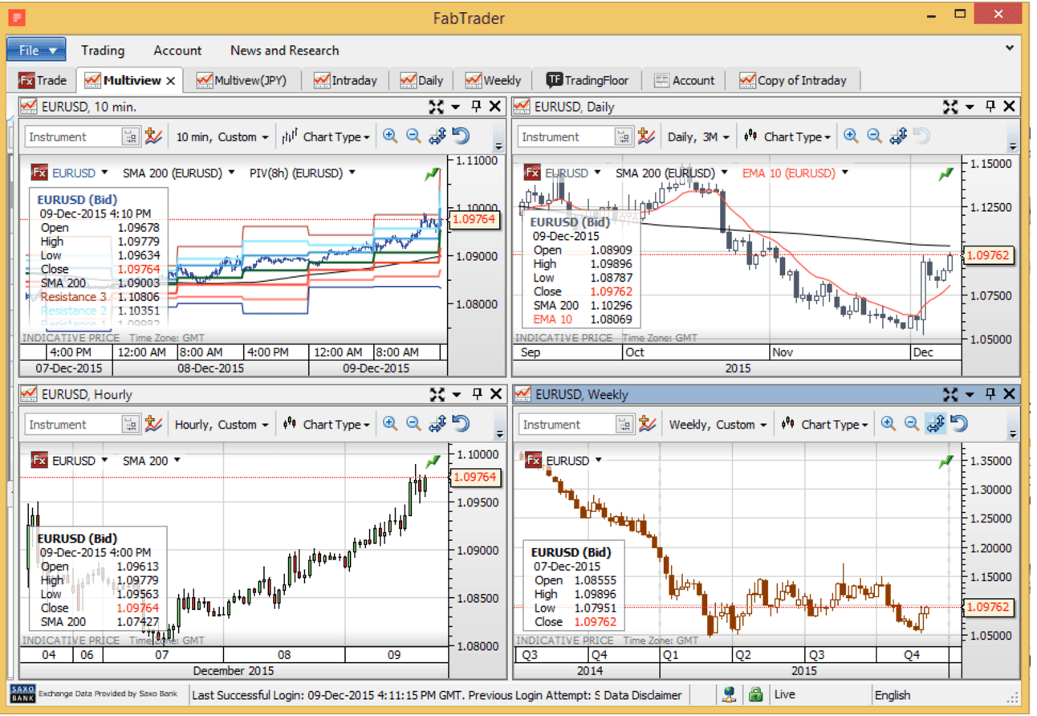Image resolution: width=1037 pixels, height=716 pixels.
Task: Zoom out on the EURUSD Hourly chart
Action: click(413, 423)
